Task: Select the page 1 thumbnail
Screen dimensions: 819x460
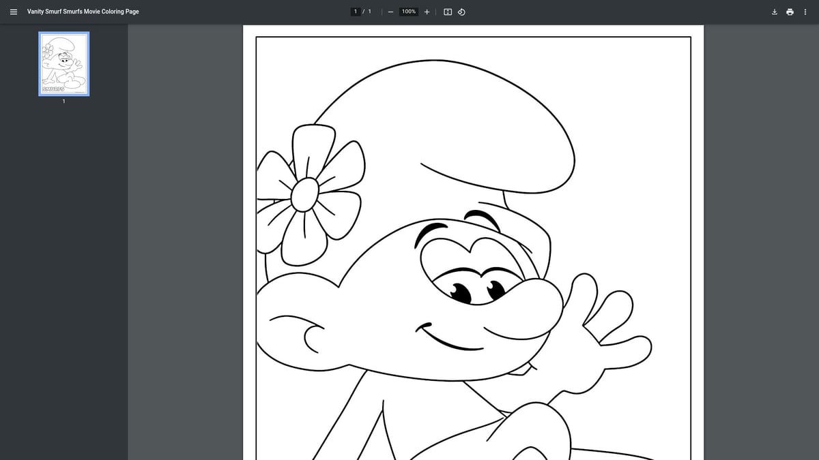Action: [x=63, y=63]
